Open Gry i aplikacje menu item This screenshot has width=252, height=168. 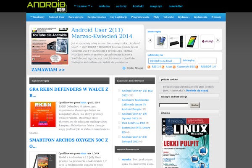coord(119,17)
